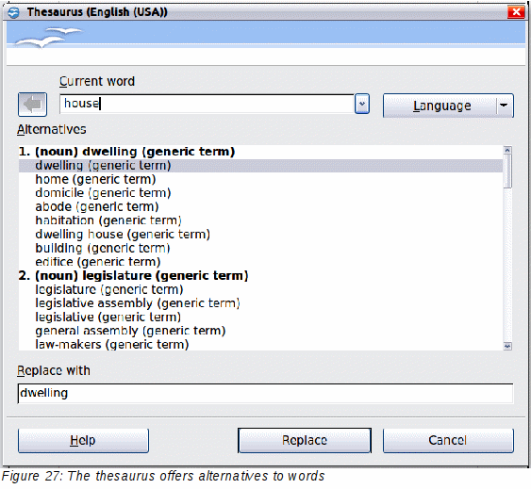Open the Current word dropdown arrow
The height and width of the screenshot is (489, 531).
pos(361,104)
